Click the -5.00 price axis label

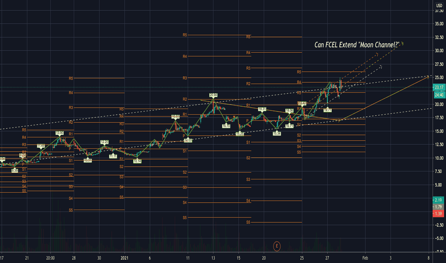point(439,239)
